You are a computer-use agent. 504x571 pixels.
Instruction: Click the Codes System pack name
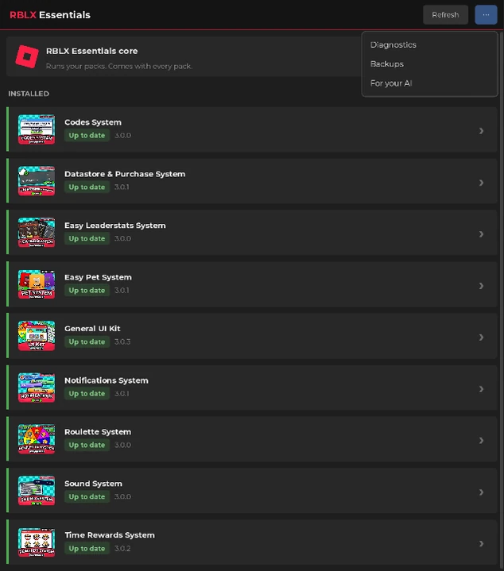click(x=93, y=122)
